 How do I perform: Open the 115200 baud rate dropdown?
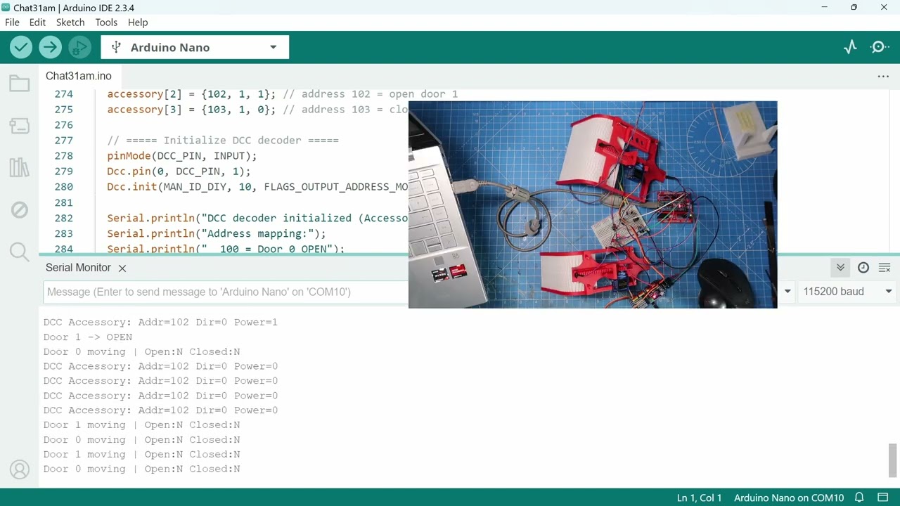click(848, 292)
